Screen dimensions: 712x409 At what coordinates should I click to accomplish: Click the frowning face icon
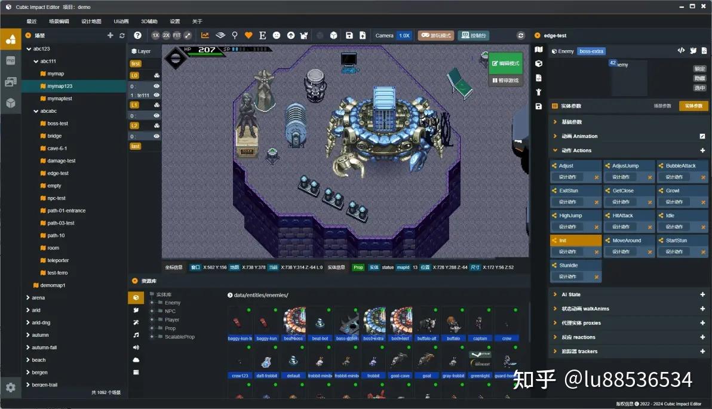pyautogui.click(x=277, y=35)
